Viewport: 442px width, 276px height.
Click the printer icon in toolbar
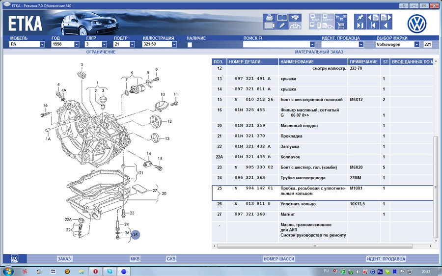(x=269, y=18)
